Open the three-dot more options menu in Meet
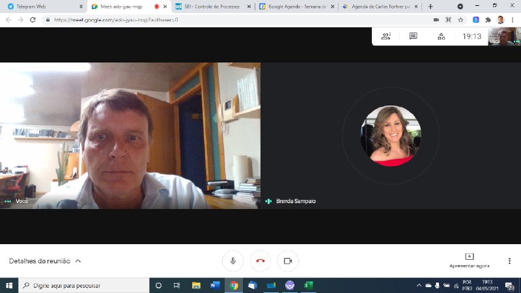This screenshot has height=293, width=521. [509, 261]
